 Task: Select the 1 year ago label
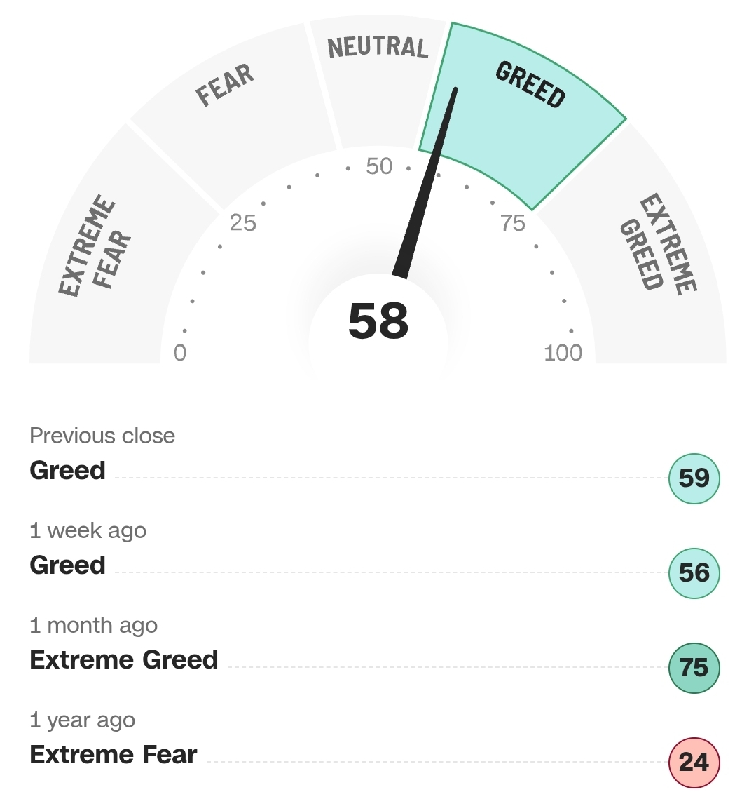[83, 720]
